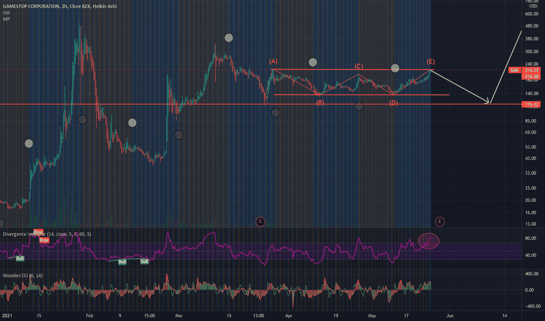Select the white upward projection arrow
545x321 pixels.
pyautogui.click(x=506, y=67)
